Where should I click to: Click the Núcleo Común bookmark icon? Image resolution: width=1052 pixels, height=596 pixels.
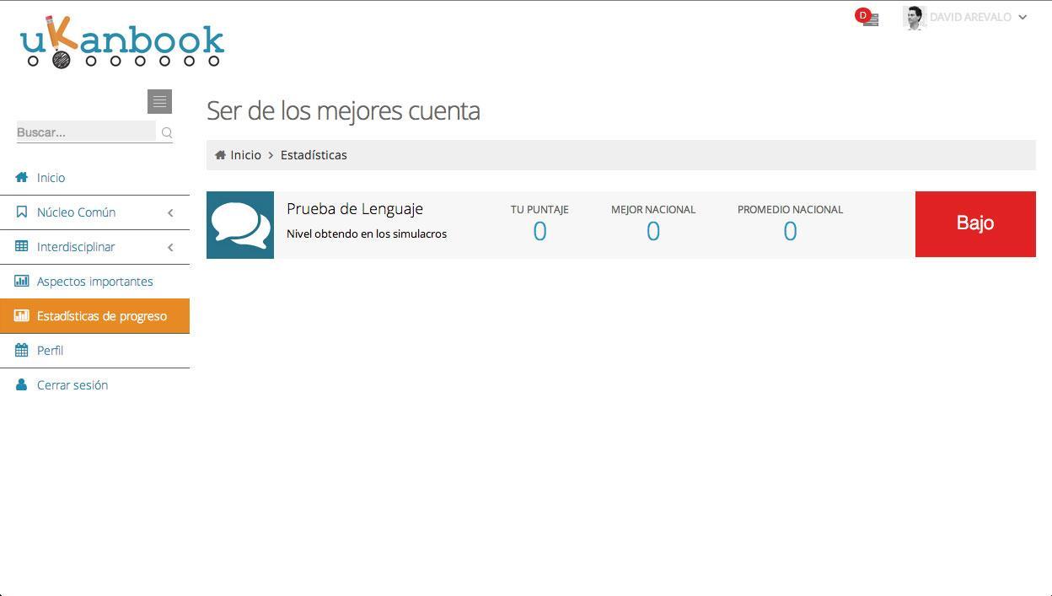pos(22,212)
